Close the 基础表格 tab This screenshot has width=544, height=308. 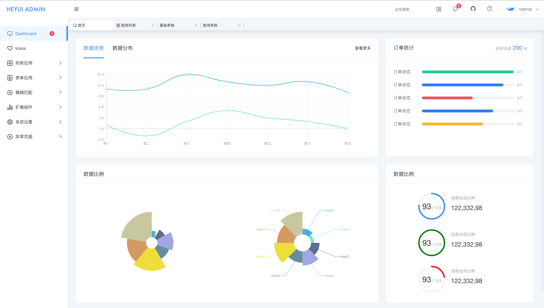[x=196, y=25]
